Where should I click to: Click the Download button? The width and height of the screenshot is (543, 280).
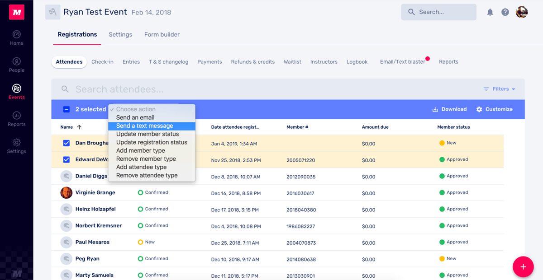[x=449, y=109]
